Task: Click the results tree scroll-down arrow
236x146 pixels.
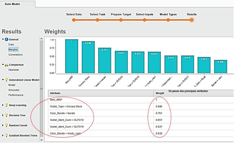Action: [x=42, y=140]
